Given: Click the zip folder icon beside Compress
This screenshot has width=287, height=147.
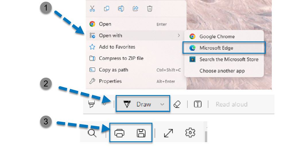Looking at the screenshot, I should 92,59.
